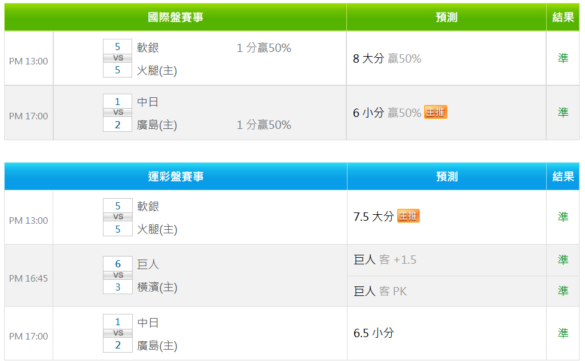Select the 運彩盤賽事 header

[x=176, y=177]
